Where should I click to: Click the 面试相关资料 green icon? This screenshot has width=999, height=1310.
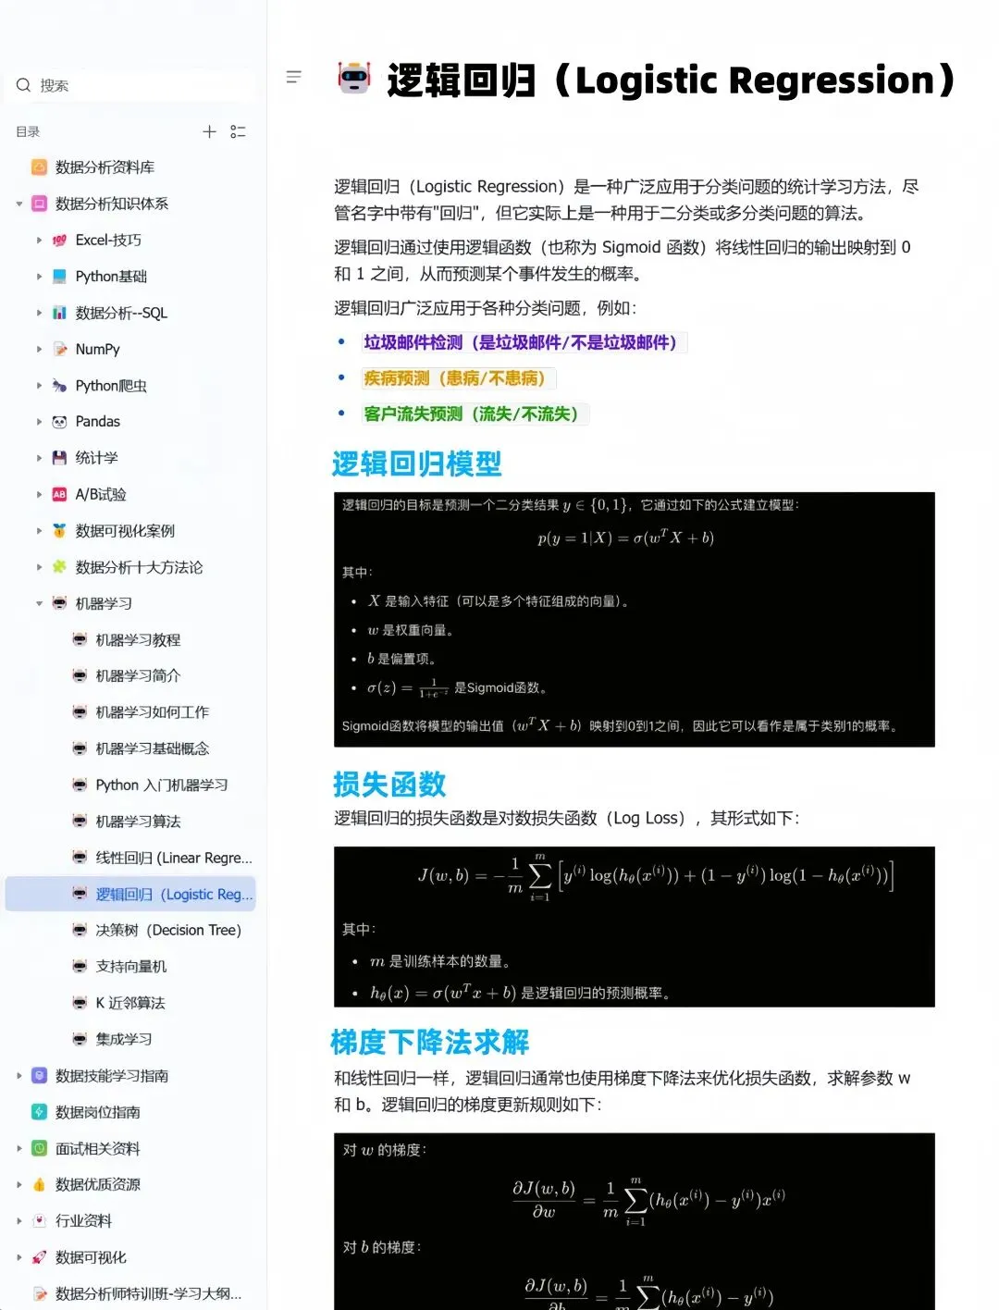click(x=40, y=1148)
